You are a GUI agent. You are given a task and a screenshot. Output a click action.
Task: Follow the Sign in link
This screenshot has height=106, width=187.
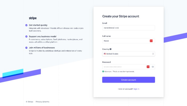click(136, 89)
